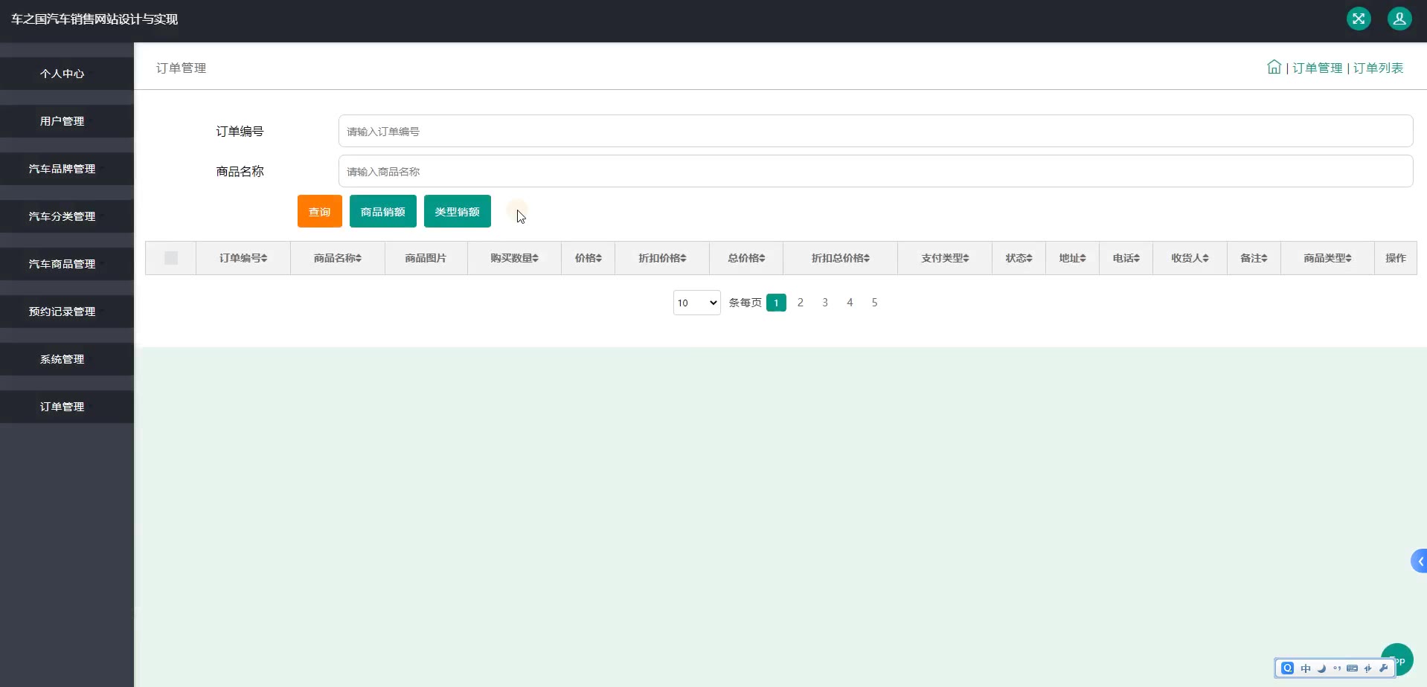Open 系统管理 in the sidebar
1427x687 pixels.
tap(67, 359)
